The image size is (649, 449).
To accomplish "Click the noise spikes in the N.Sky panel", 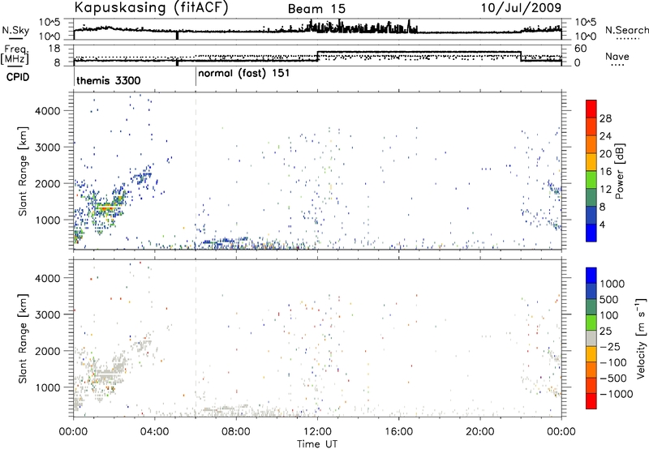I will [360, 27].
